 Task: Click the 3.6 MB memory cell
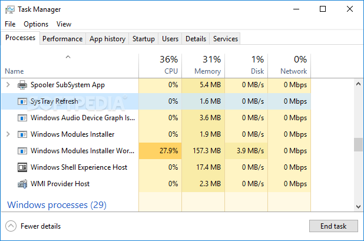point(203,118)
